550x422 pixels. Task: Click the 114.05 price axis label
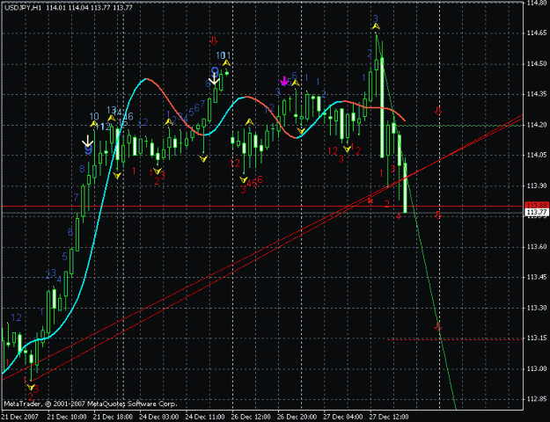pos(537,156)
